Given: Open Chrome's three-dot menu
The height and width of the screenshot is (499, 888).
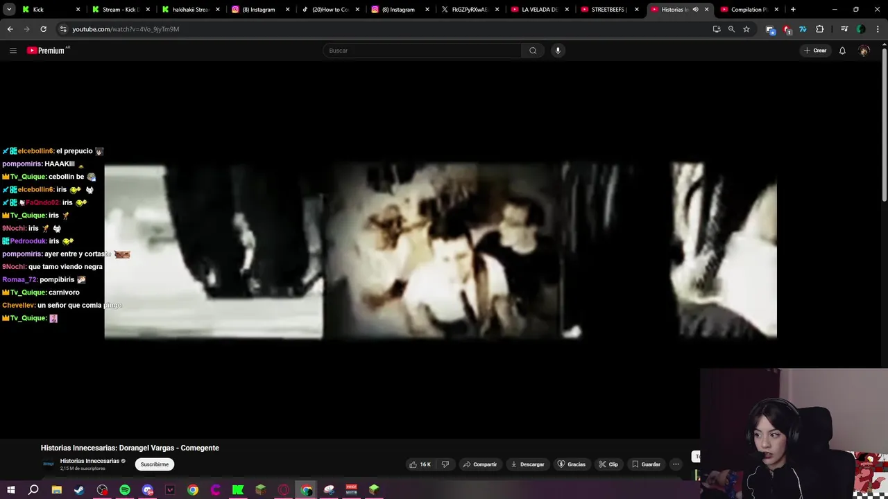Looking at the screenshot, I should tap(878, 29).
